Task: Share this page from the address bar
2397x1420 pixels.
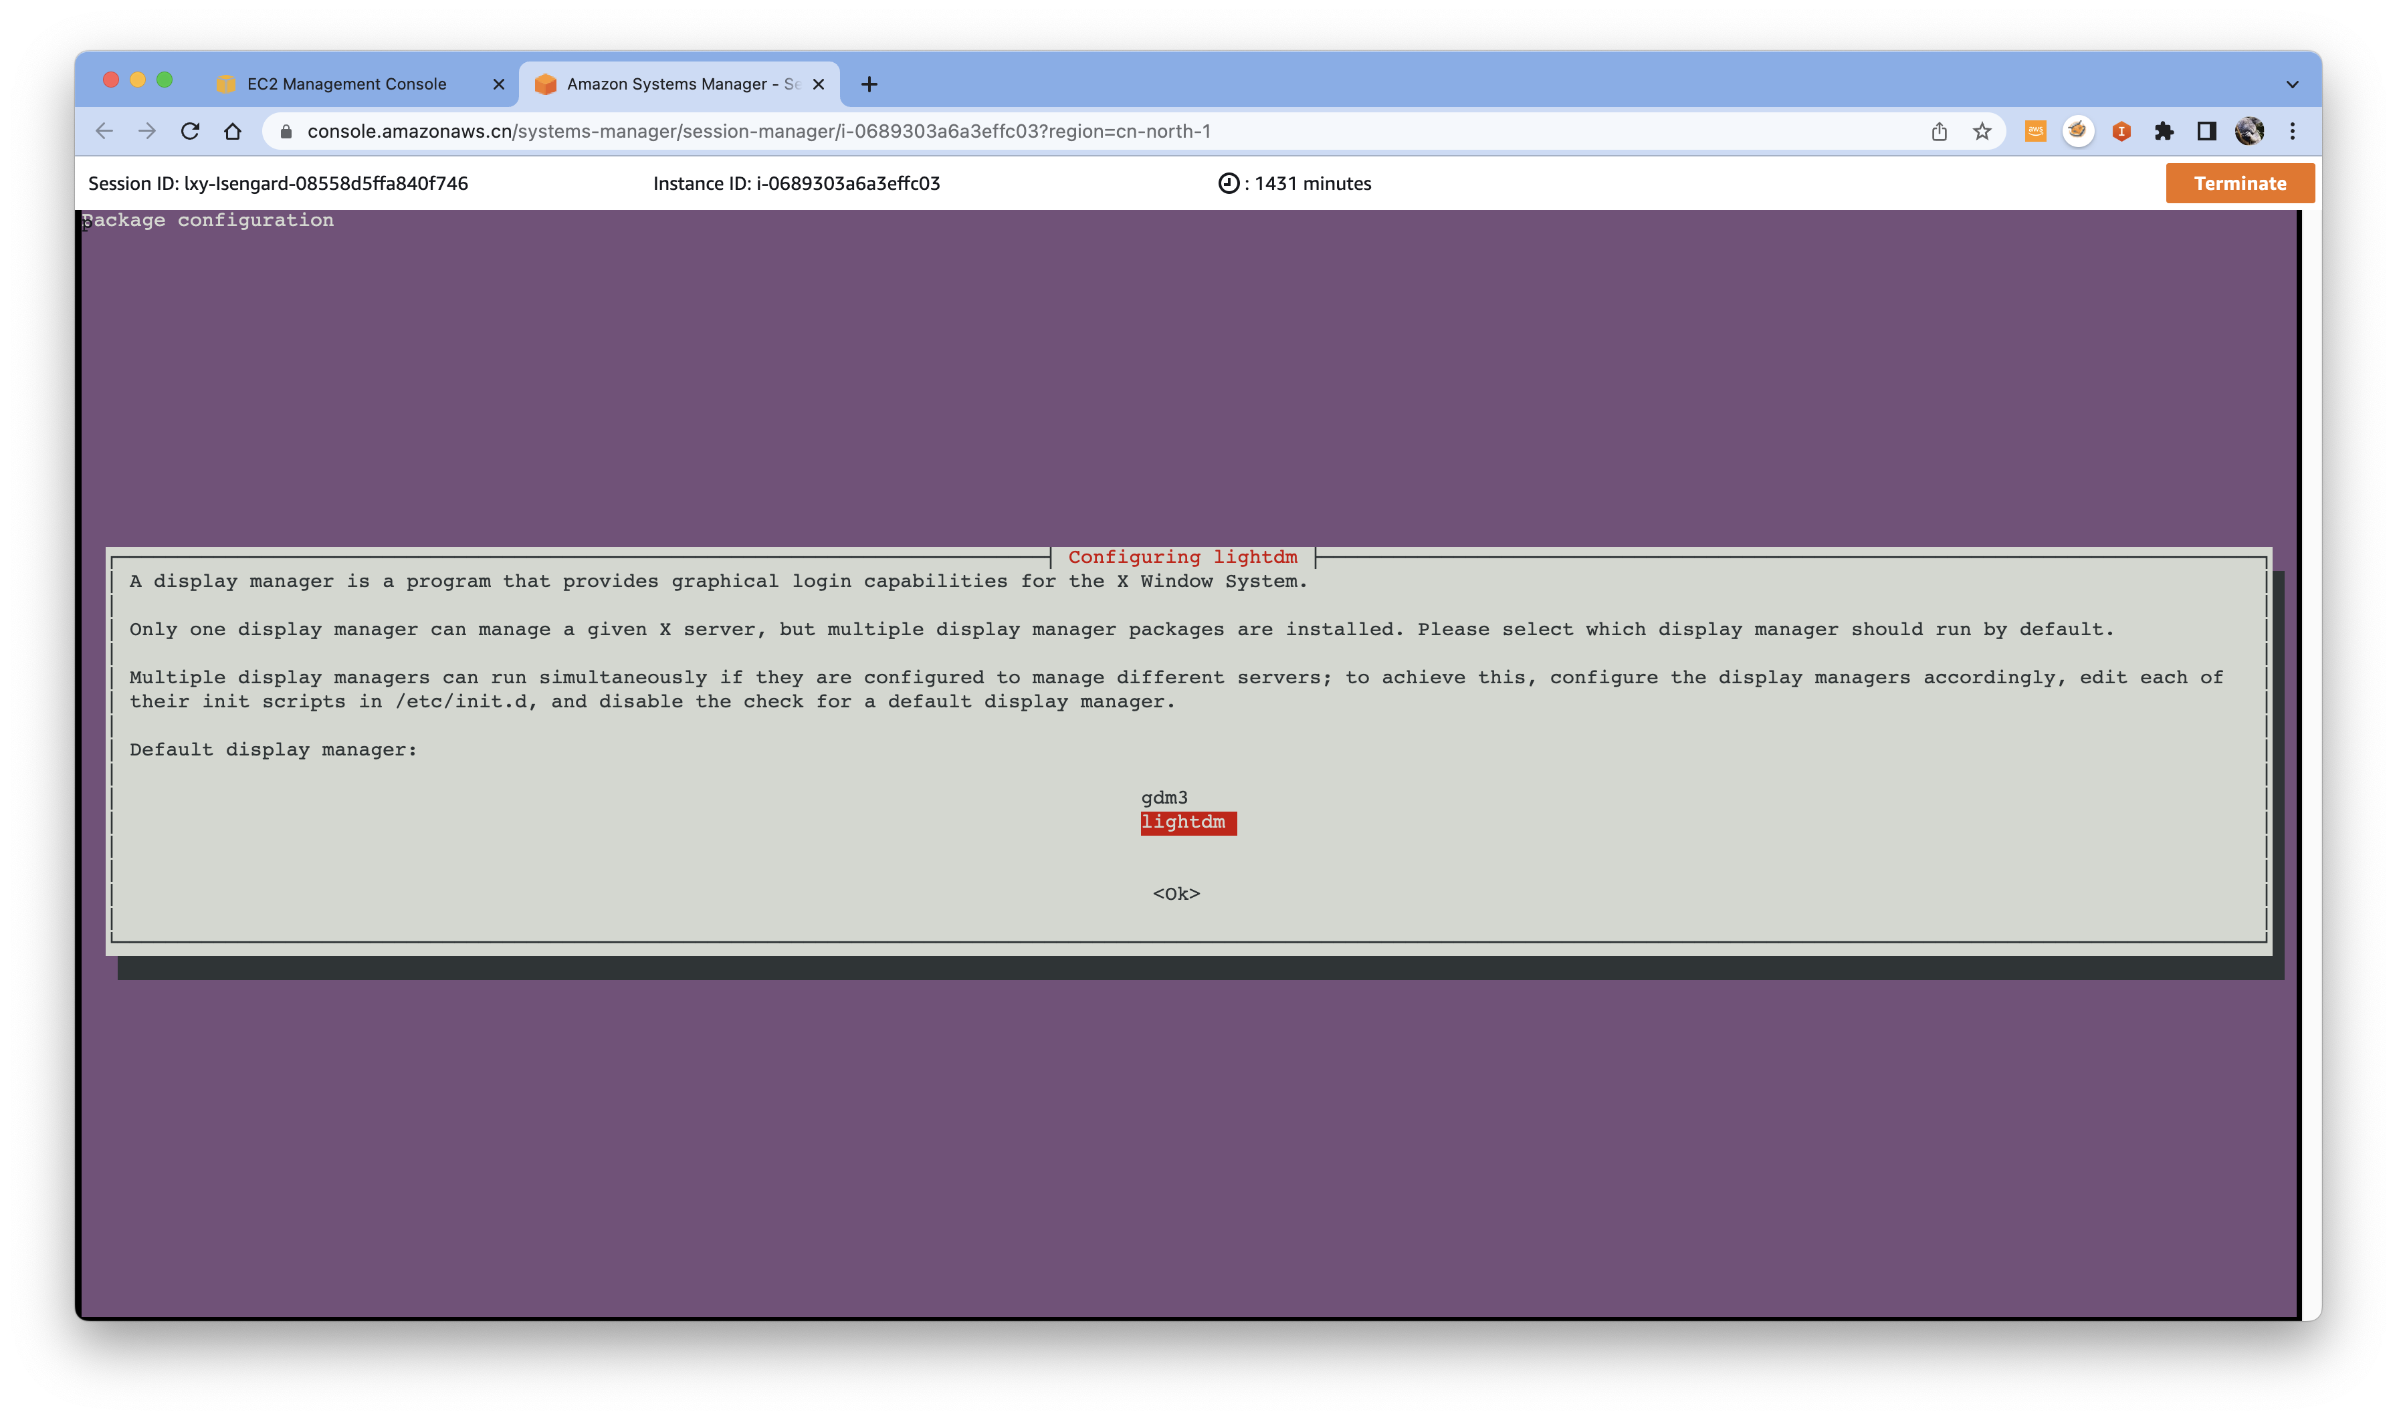Action: point(1938,131)
